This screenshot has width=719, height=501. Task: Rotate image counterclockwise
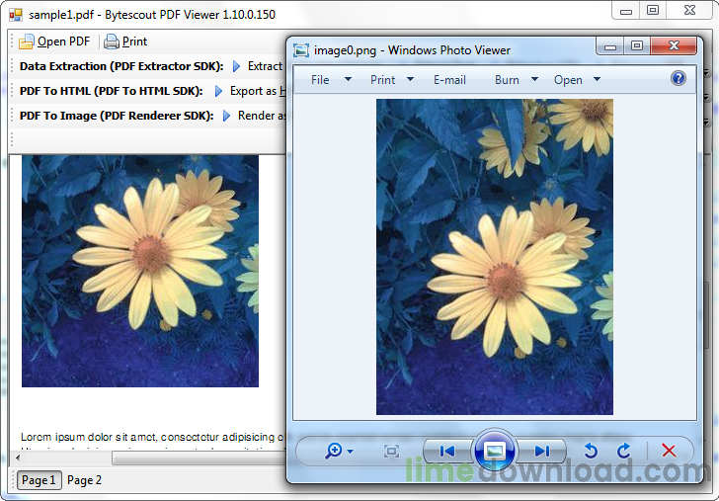click(x=591, y=451)
